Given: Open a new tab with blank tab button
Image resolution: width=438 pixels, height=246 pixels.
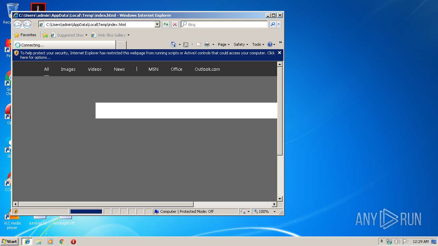Looking at the screenshot, I should click(x=121, y=45).
